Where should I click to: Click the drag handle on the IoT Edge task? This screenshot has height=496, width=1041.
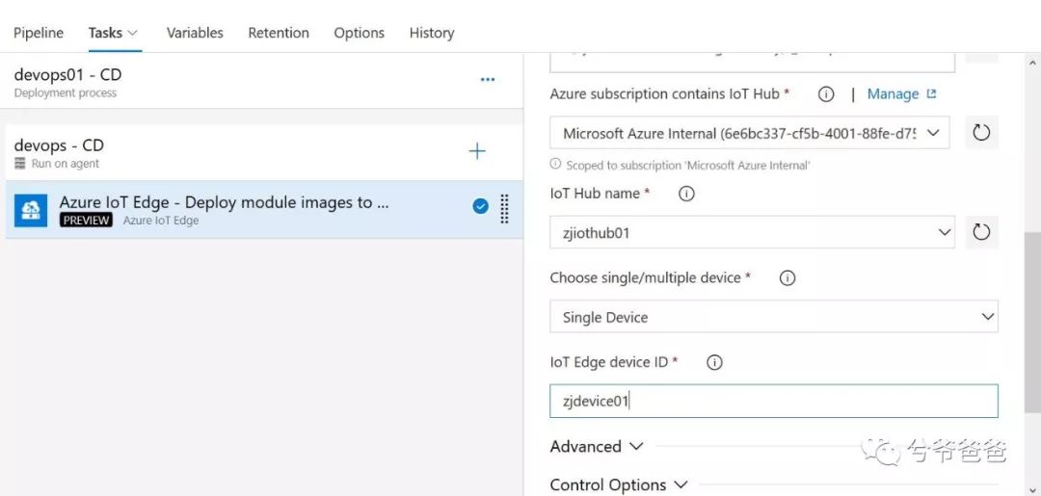(x=504, y=209)
